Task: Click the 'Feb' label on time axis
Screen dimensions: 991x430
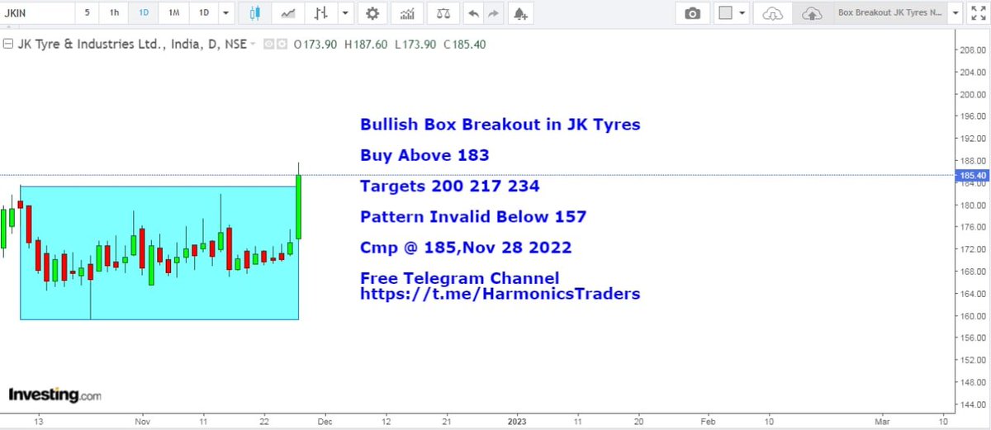Action: 708,420
